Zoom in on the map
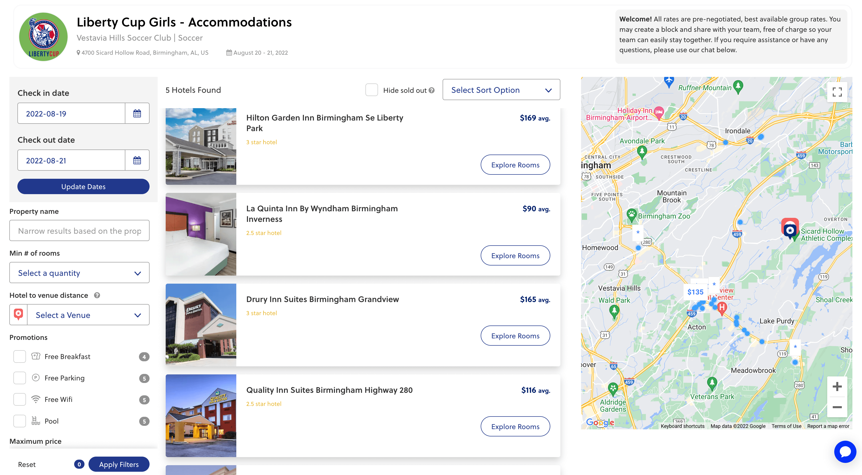This screenshot has width=862, height=475. coord(837,387)
